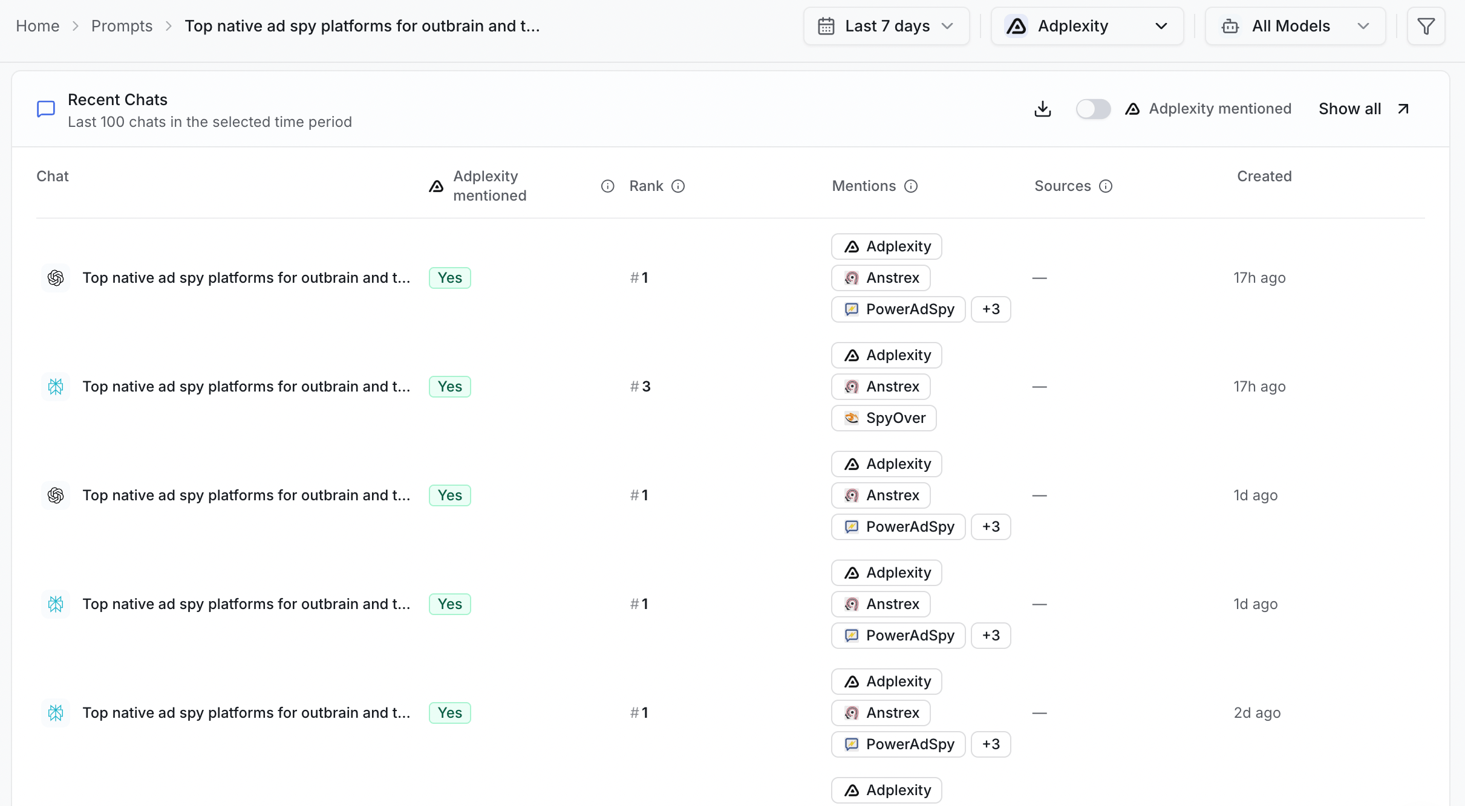Viewport: 1465px width, 806px height.
Task: Open the chat created 2d ago
Action: click(246, 713)
